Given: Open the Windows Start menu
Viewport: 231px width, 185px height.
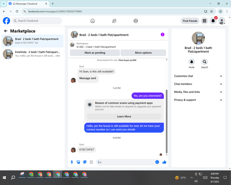Looking at the screenshot, I should (4, 178).
